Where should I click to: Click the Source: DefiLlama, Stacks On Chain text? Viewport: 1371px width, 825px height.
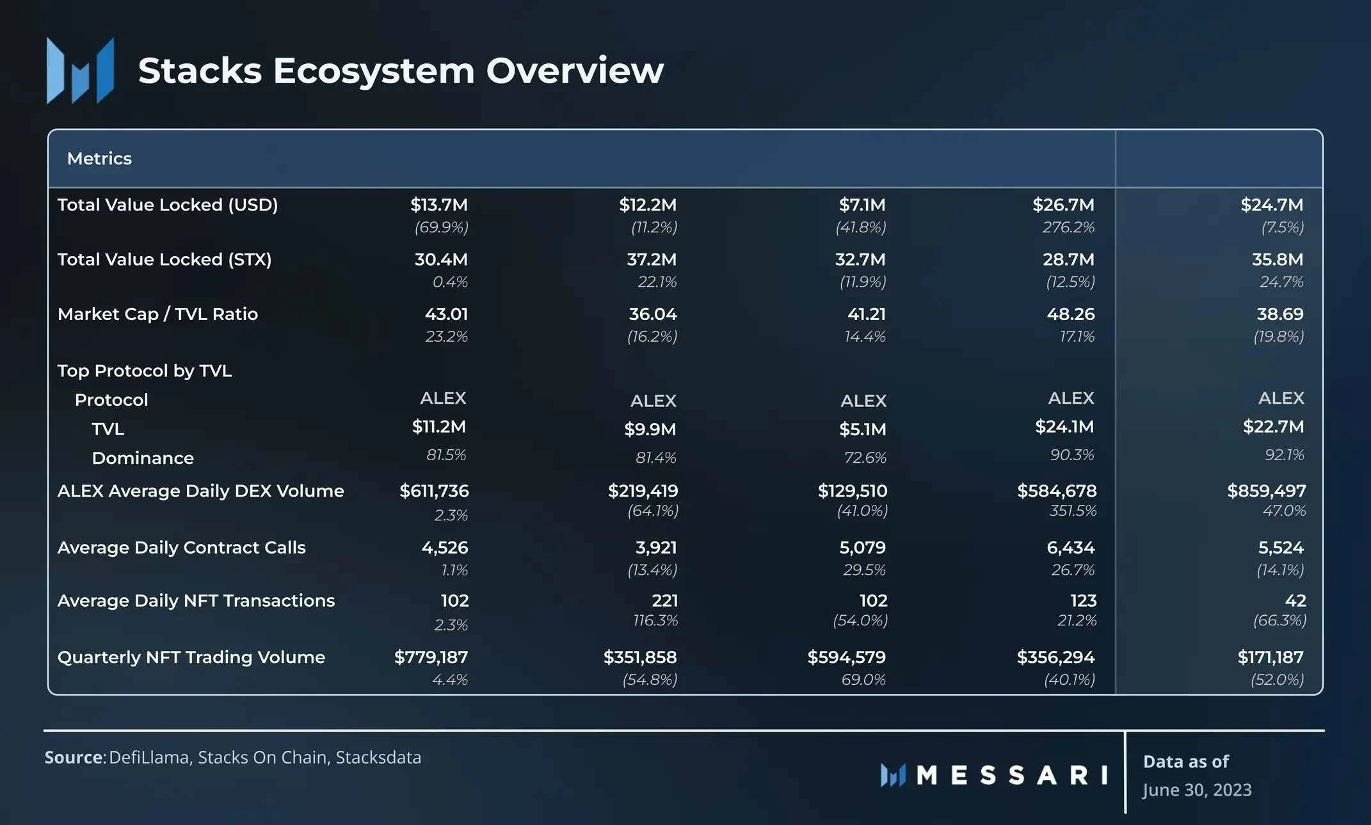point(233,758)
